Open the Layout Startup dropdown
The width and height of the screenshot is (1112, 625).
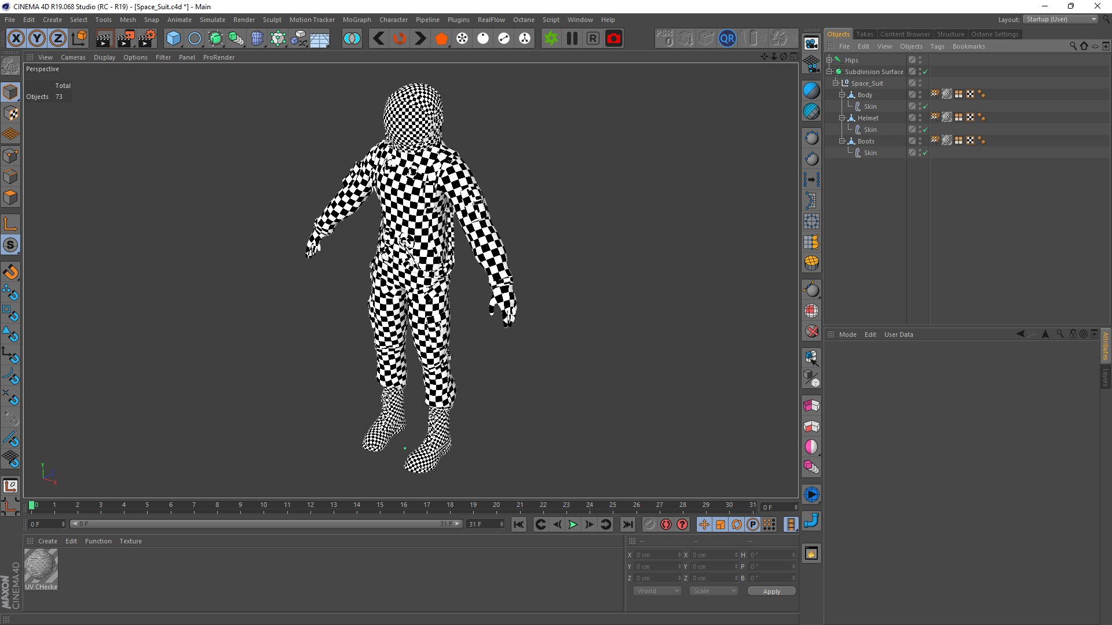coord(1060,19)
